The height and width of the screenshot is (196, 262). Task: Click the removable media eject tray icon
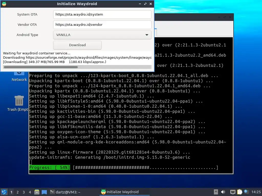pos(216,192)
